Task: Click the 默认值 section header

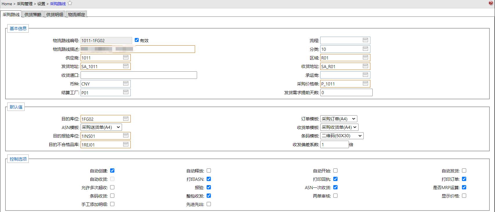Action: (x=16, y=107)
